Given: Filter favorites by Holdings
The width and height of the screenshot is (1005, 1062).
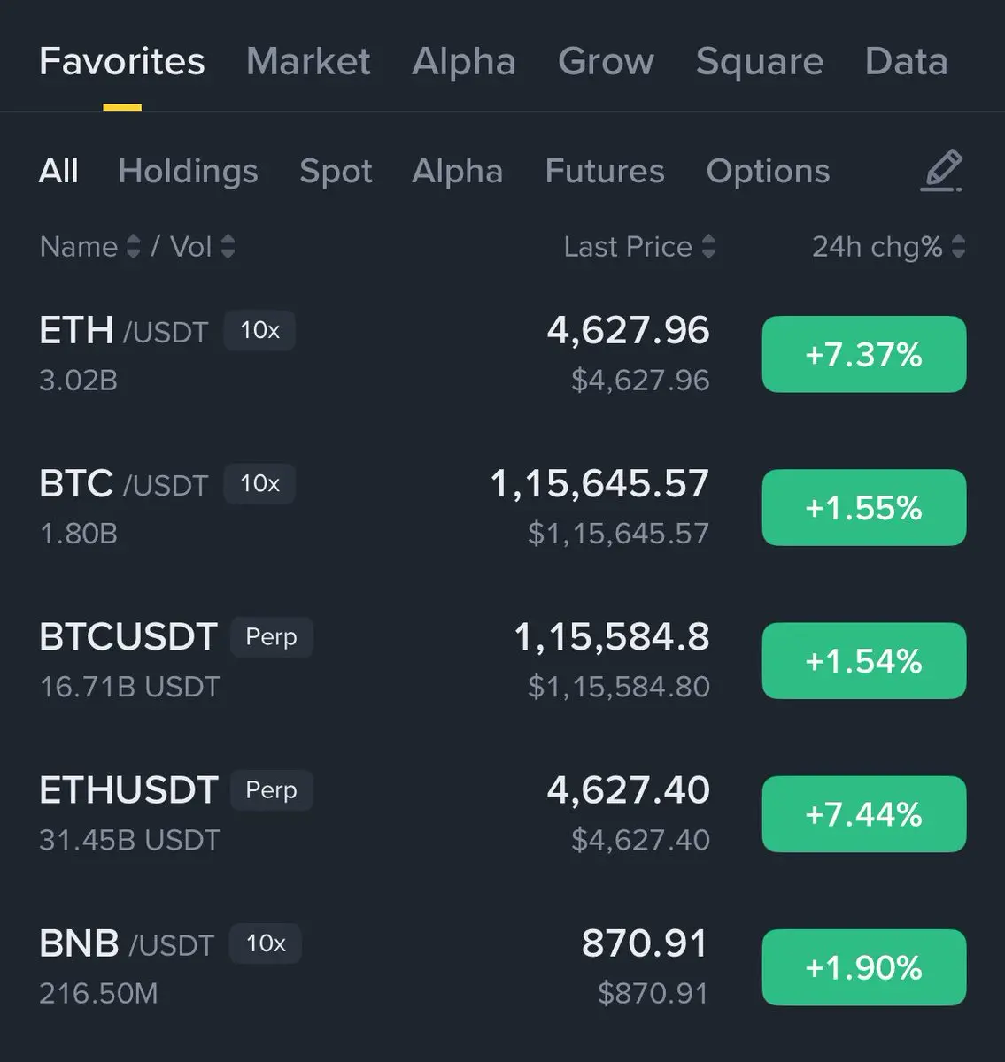Looking at the screenshot, I should 188,171.
